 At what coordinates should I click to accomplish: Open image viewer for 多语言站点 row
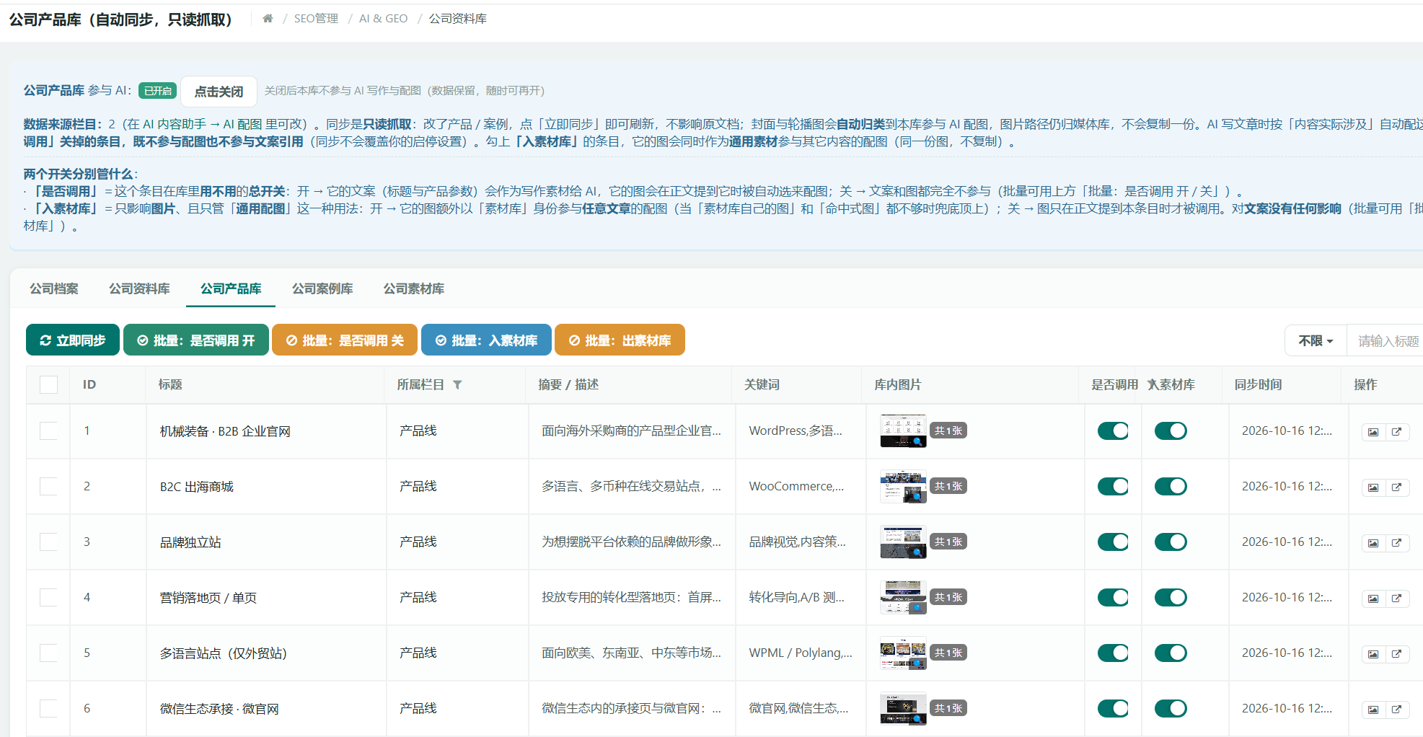click(1373, 654)
